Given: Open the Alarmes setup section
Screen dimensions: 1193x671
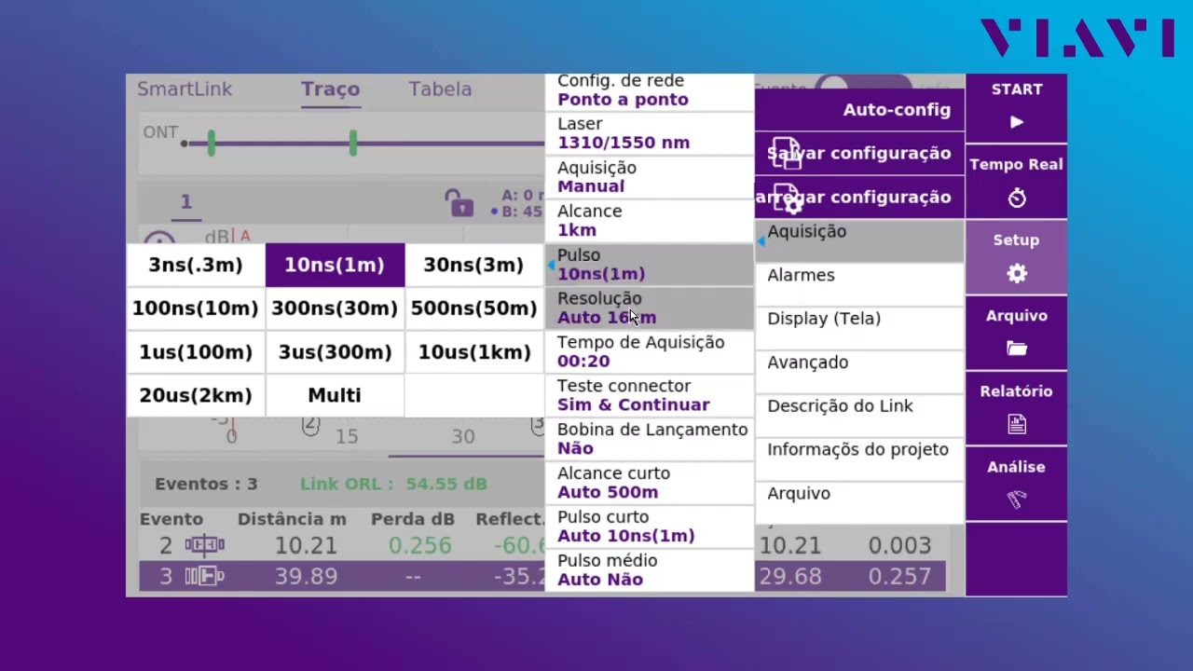Looking at the screenshot, I should [859, 284].
